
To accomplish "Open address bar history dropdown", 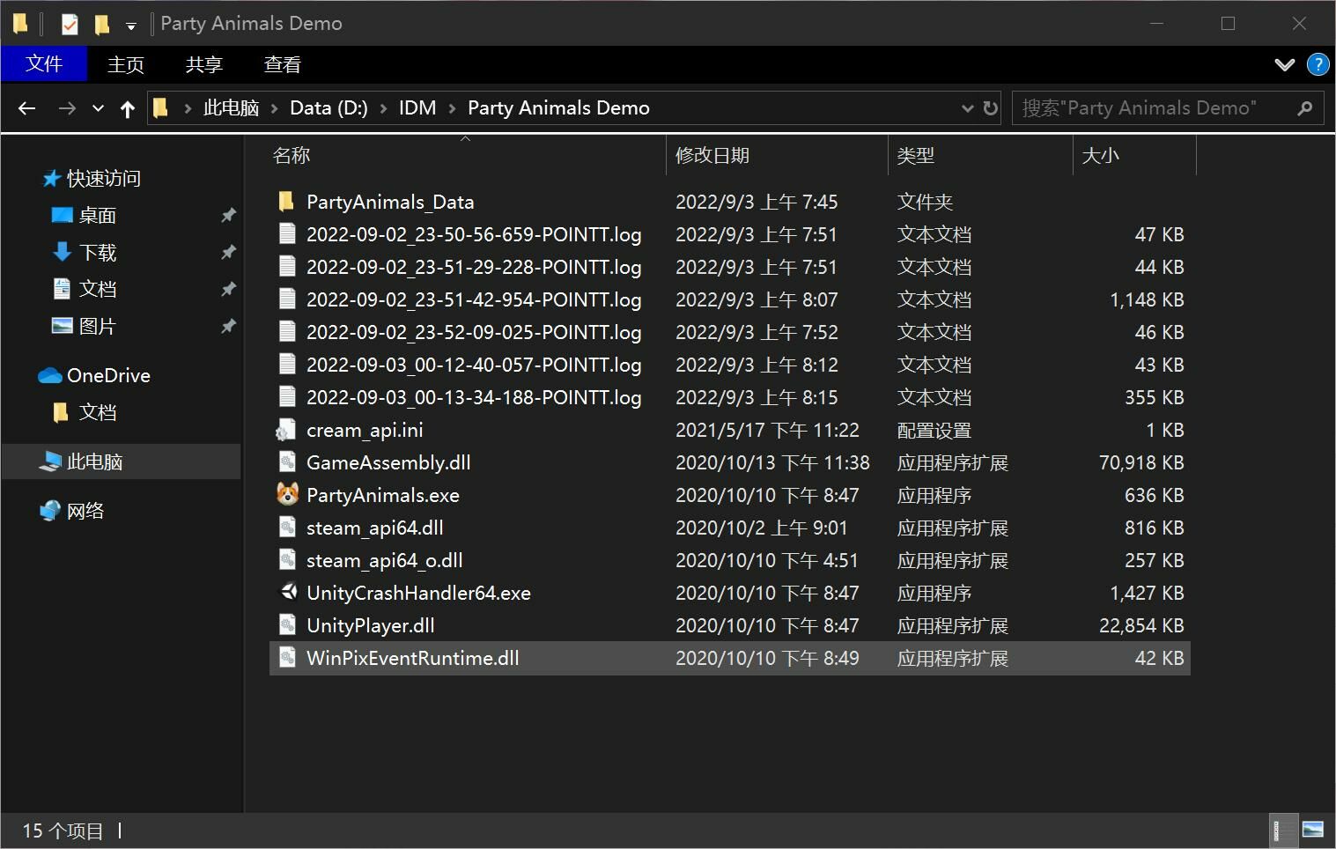I will tap(967, 108).
